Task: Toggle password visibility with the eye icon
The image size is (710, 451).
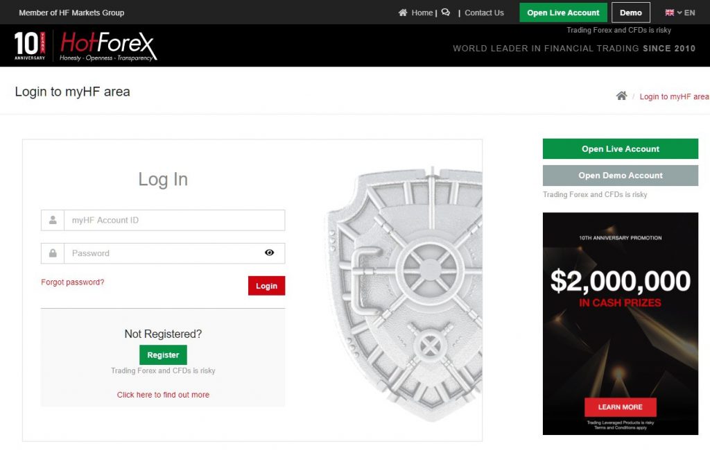Action: click(x=270, y=253)
